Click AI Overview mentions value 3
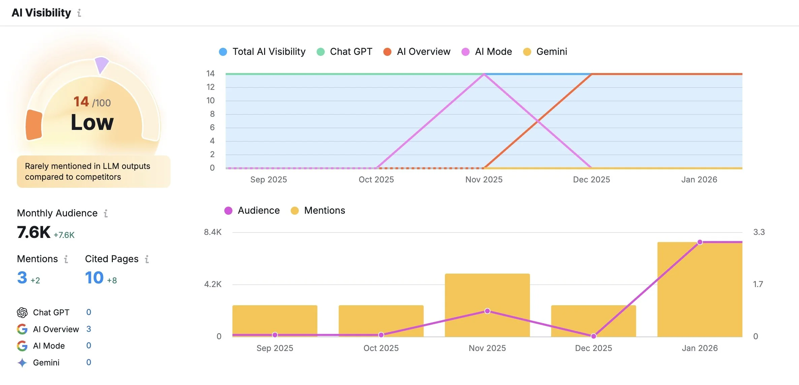 point(89,329)
